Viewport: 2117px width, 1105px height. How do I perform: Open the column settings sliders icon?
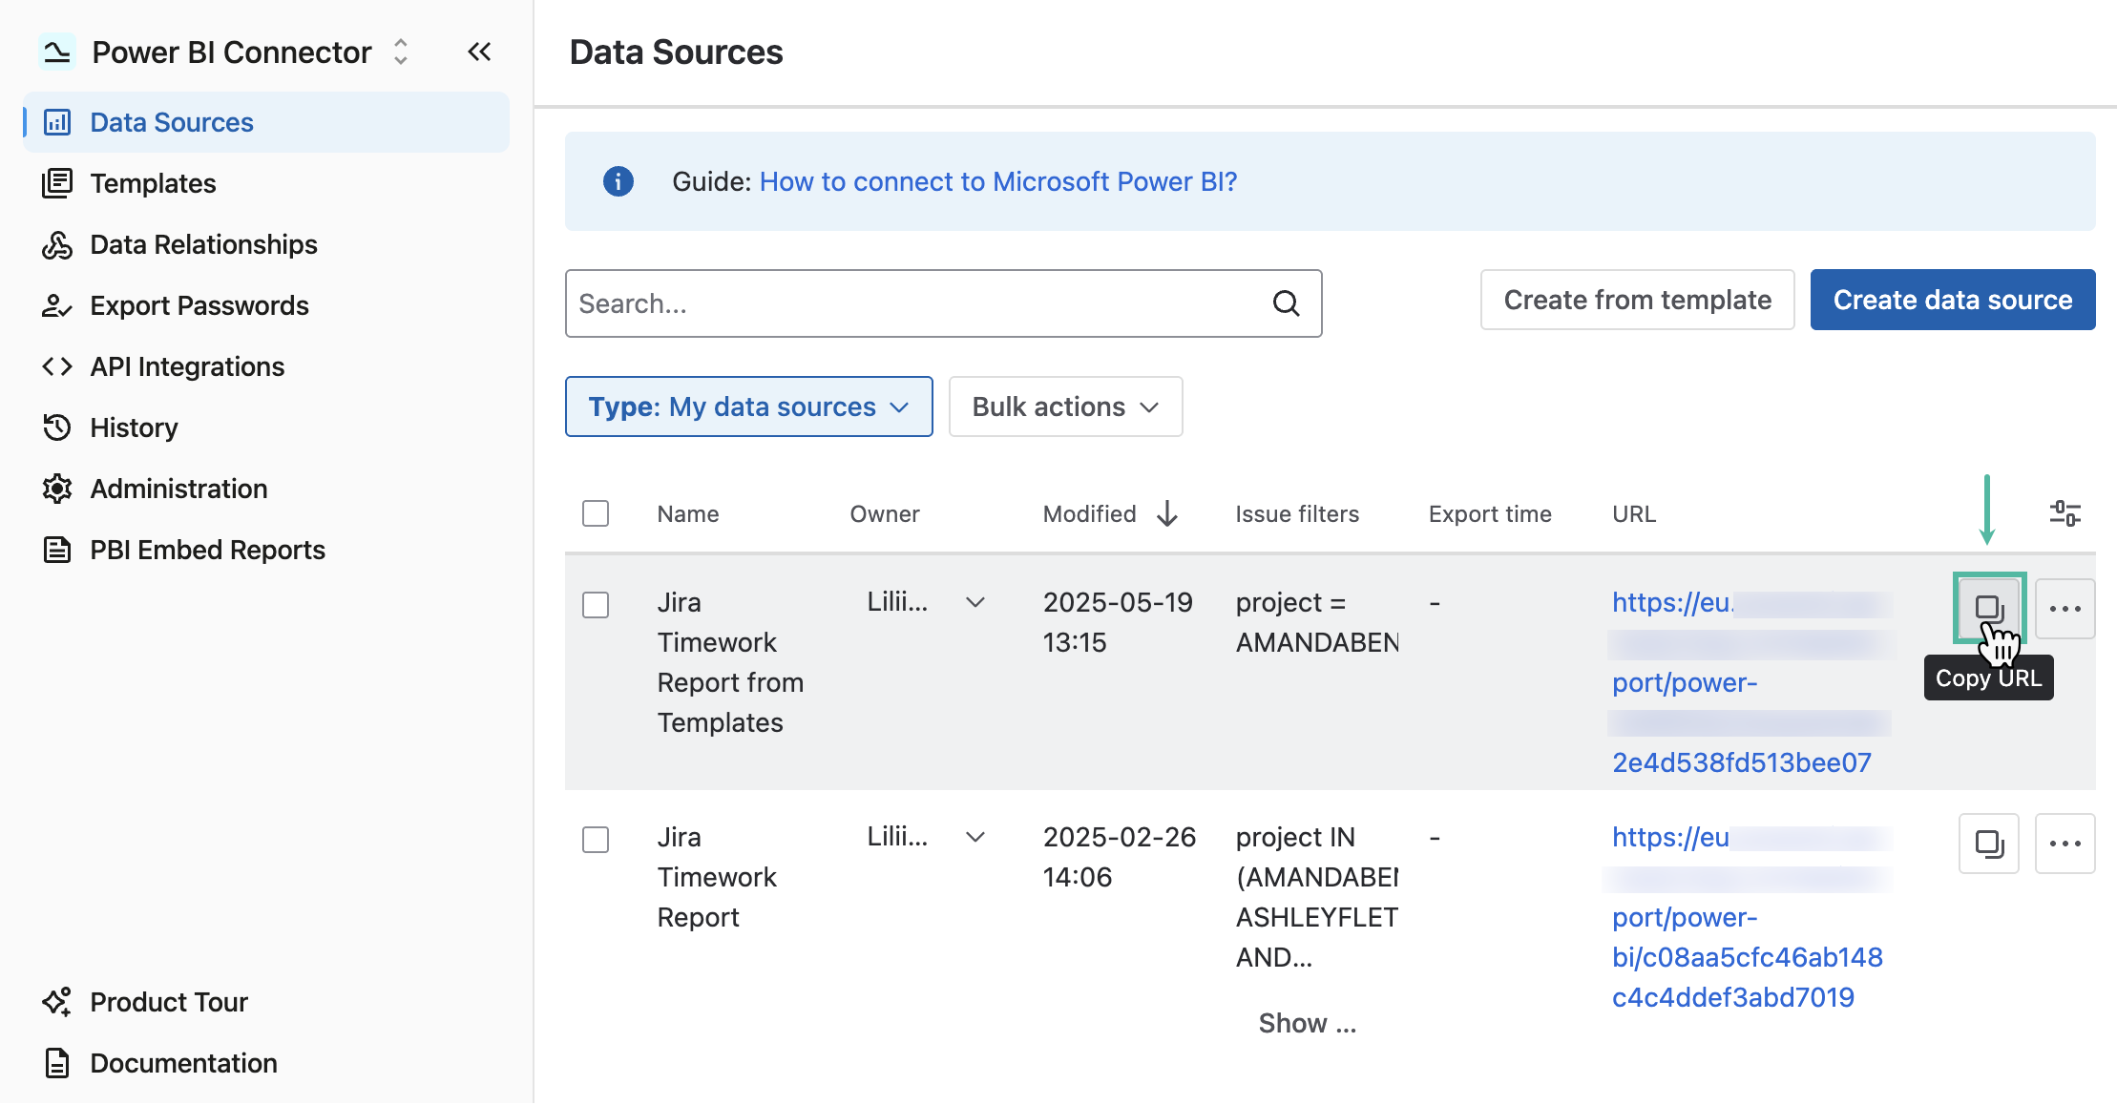(2065, 513)
